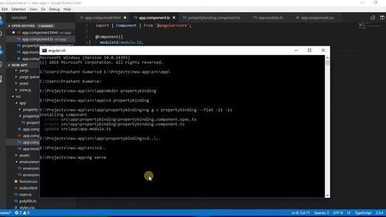Image resolution: width=386 pixels, height=217 pixels.
Task: Click the terminal scrollbar thumb
Action: (x=327, y=63)
